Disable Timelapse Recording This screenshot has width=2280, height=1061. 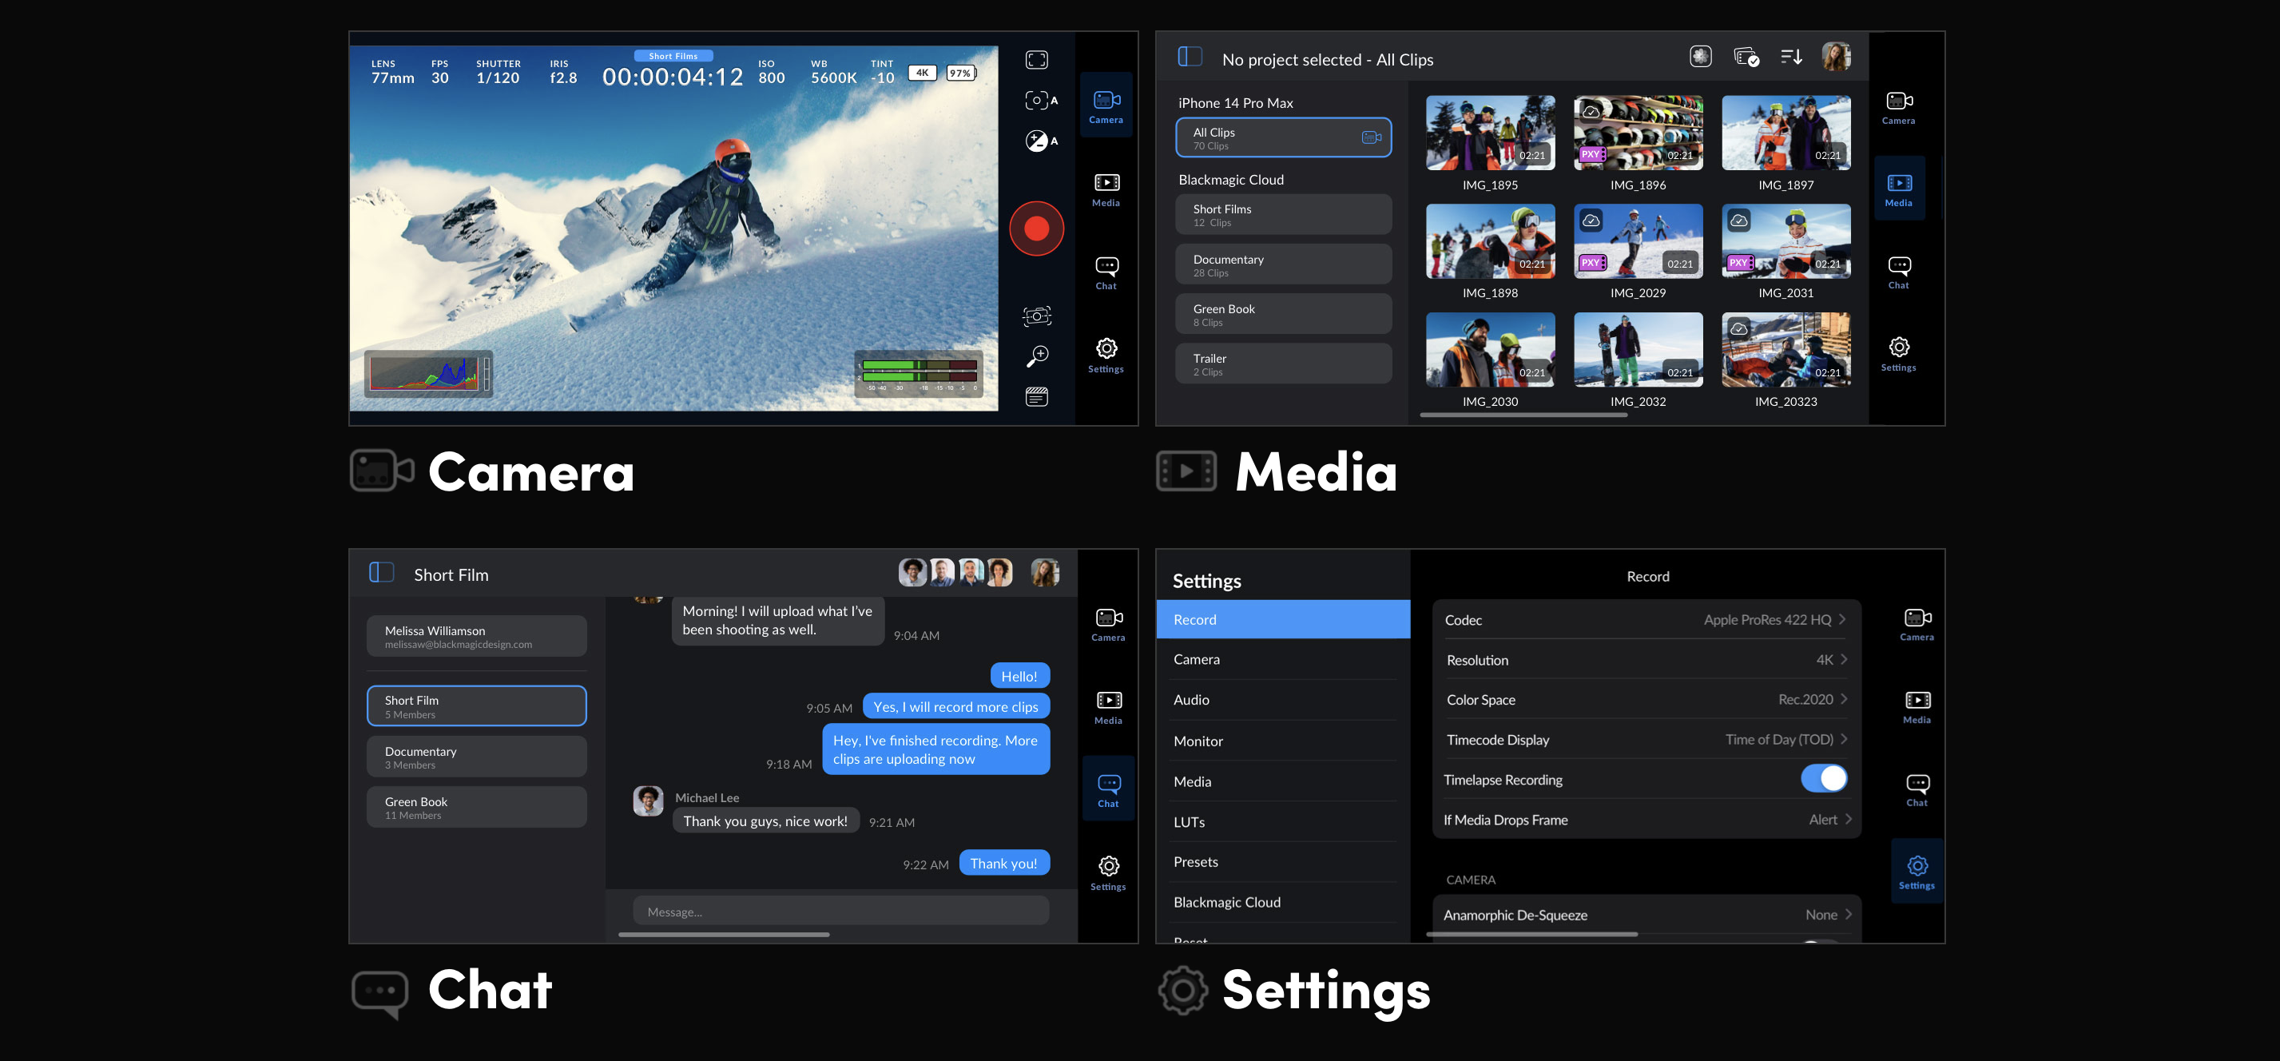pyautogui.click(x=1823, y=779)
